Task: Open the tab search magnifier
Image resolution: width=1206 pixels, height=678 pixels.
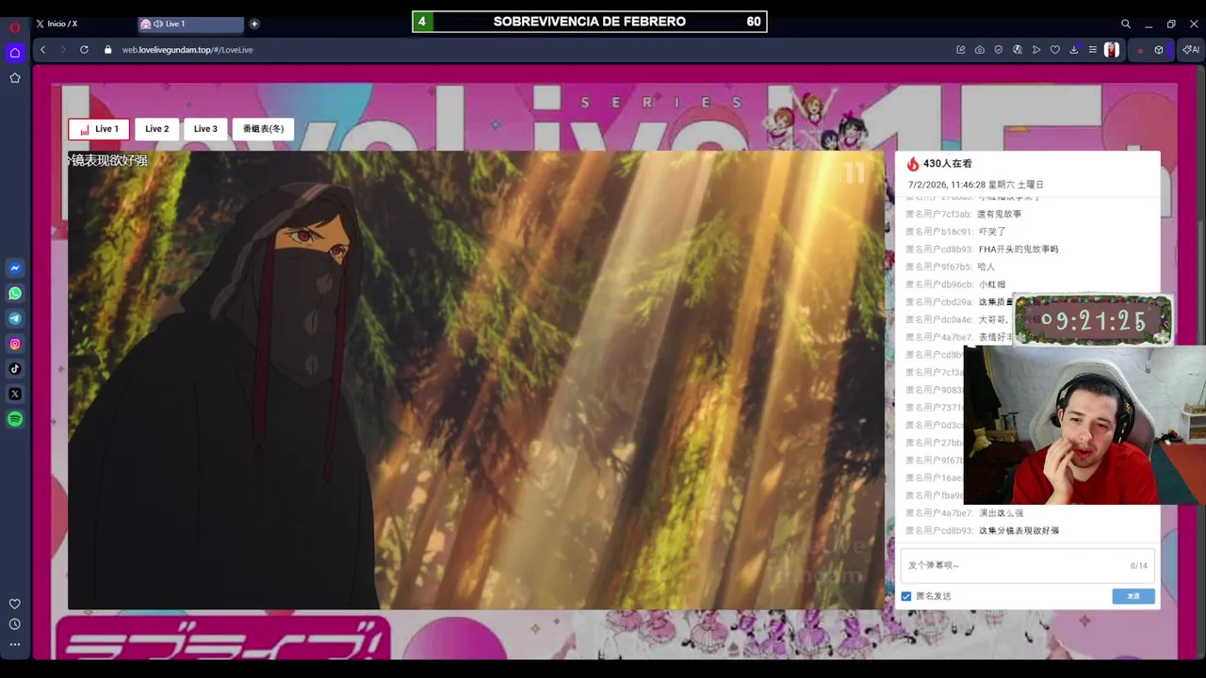Action: click(x=1126, y=24)
